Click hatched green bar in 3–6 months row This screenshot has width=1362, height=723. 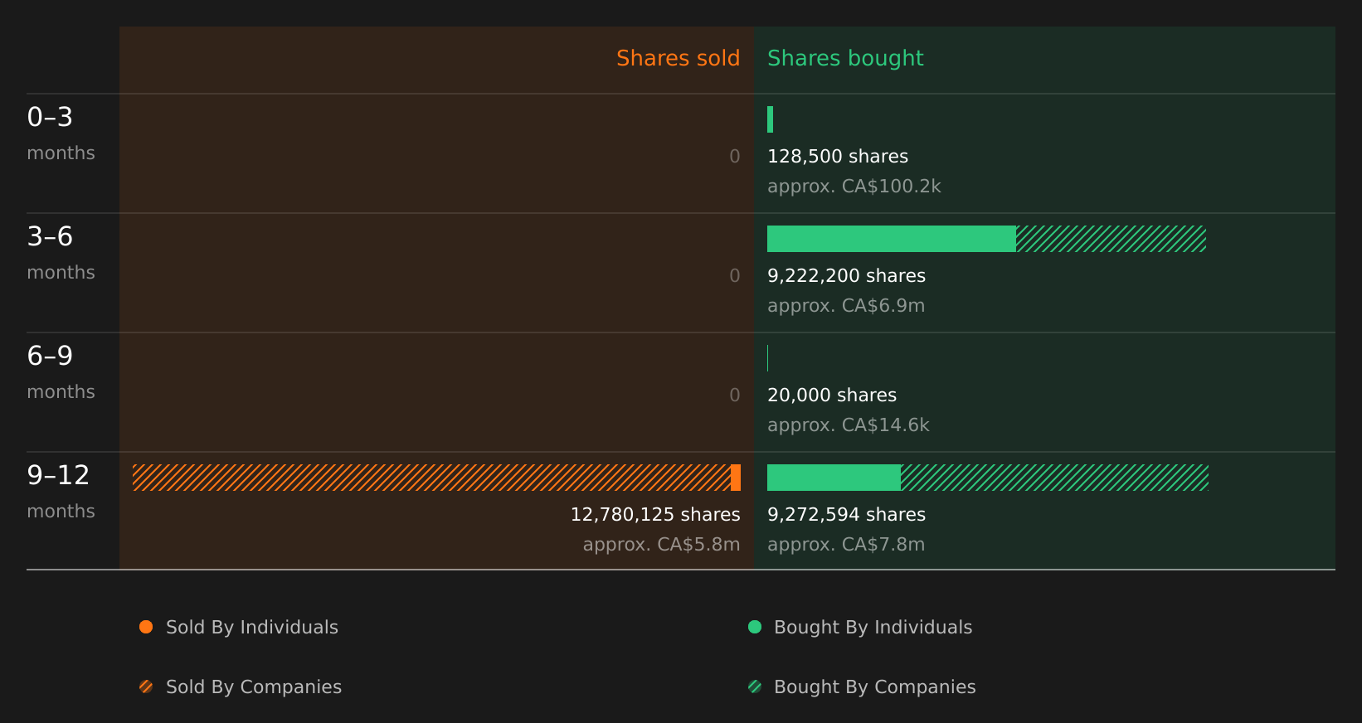click(1111, 239)
